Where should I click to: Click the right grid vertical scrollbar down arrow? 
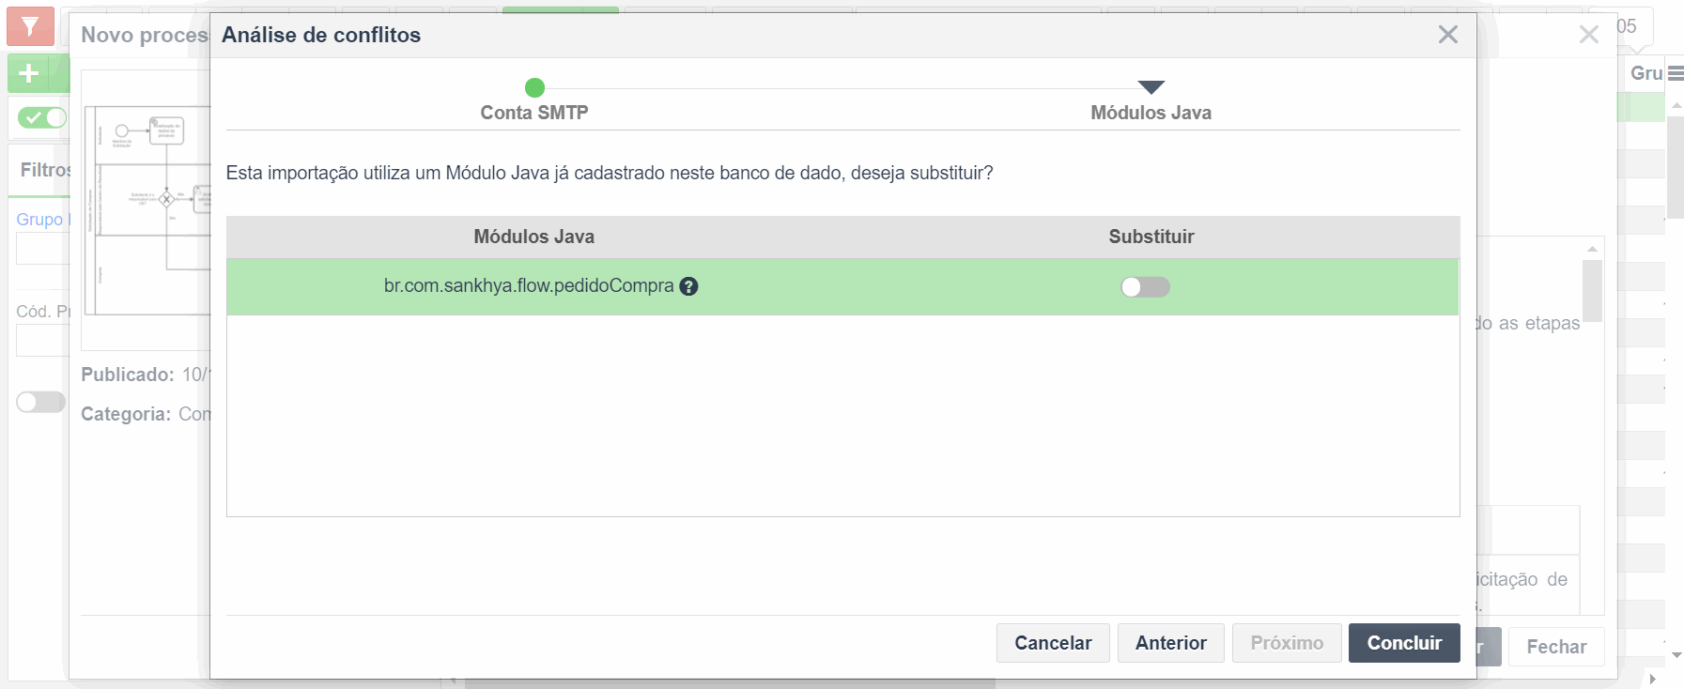click(x=1676, y=655)
